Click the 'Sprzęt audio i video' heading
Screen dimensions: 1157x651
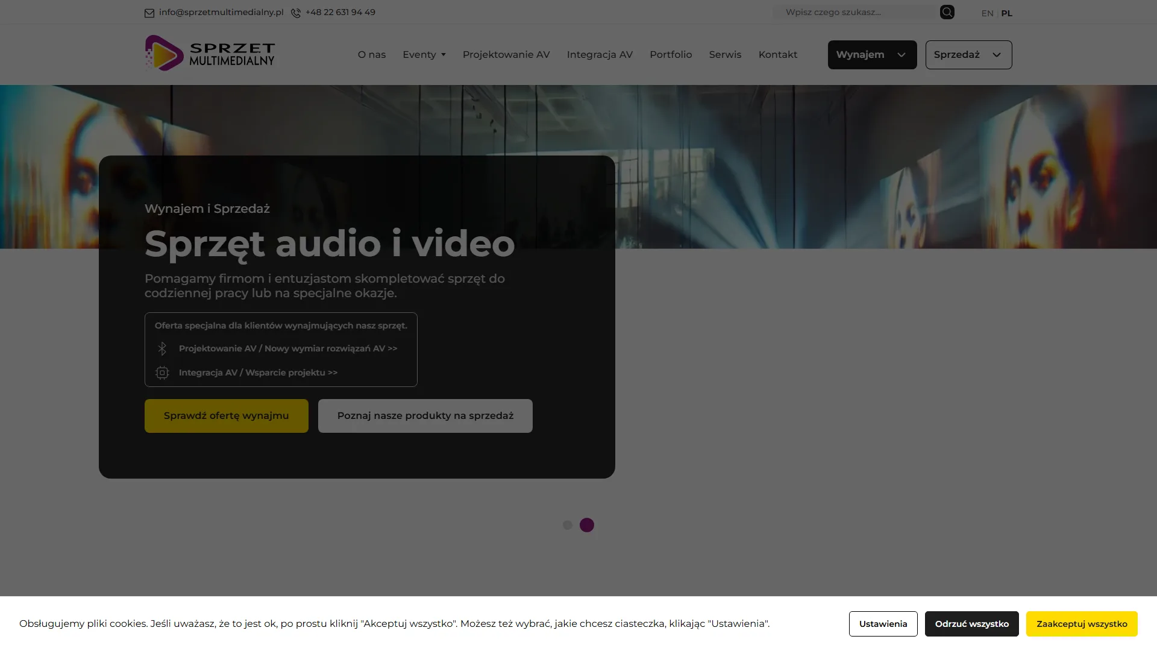[x=330, y=244]
